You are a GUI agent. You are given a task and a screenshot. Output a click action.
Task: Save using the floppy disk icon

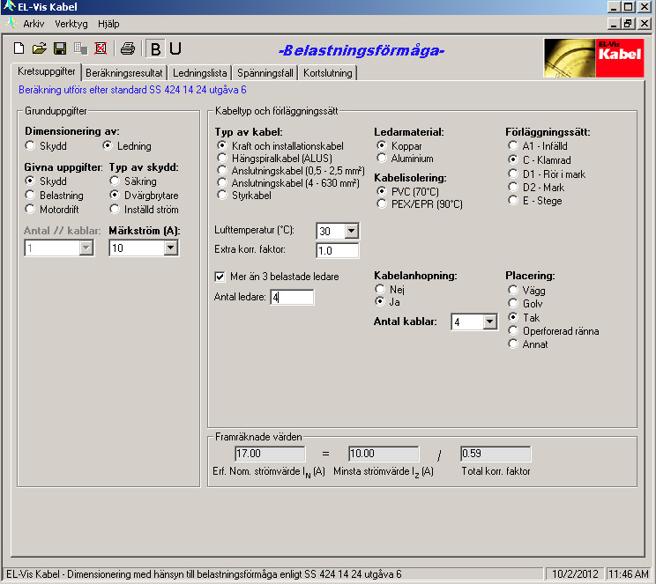coord(60,48)
